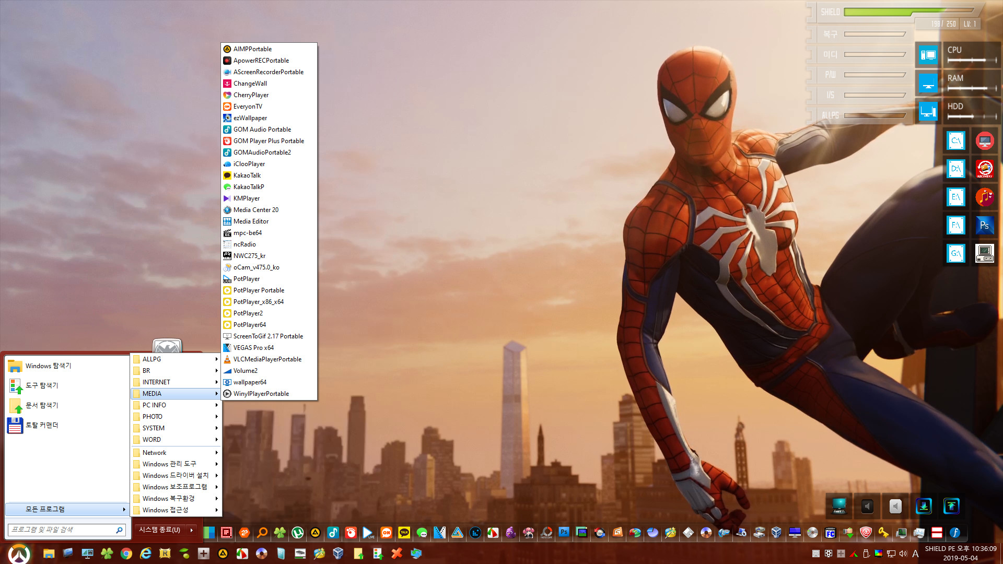1003x564 pixels.
Task: Expand the PC INFO folder submenu
Action: (176, 405)
